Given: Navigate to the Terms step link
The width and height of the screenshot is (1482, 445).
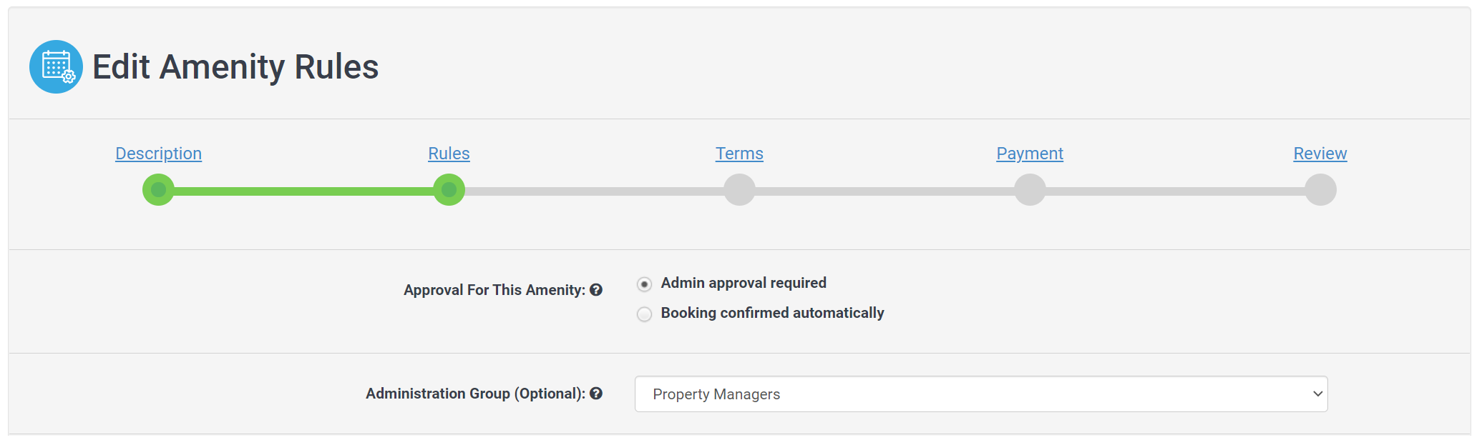Looking at the screenshot, I should click(739, 154).
